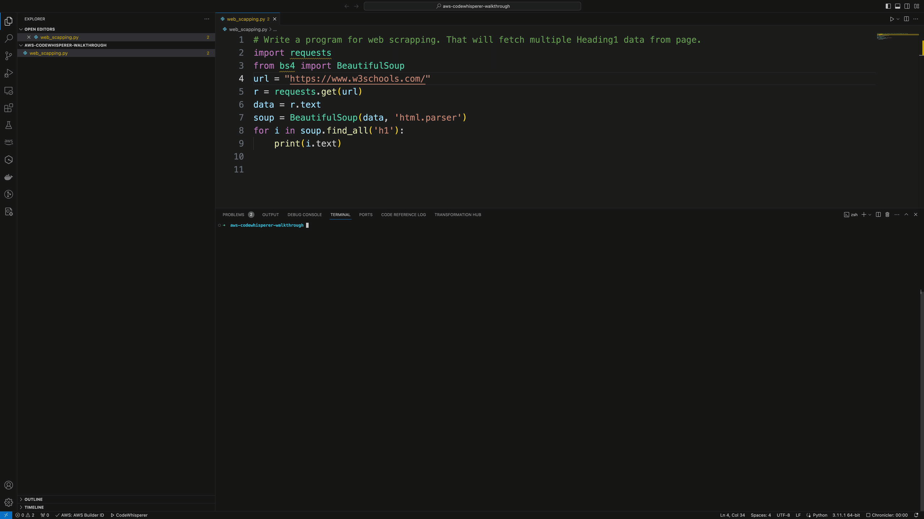Viewport: 924px width, 519px height.
Task: Click the AWS Builder ID status item
Action: 79,515
